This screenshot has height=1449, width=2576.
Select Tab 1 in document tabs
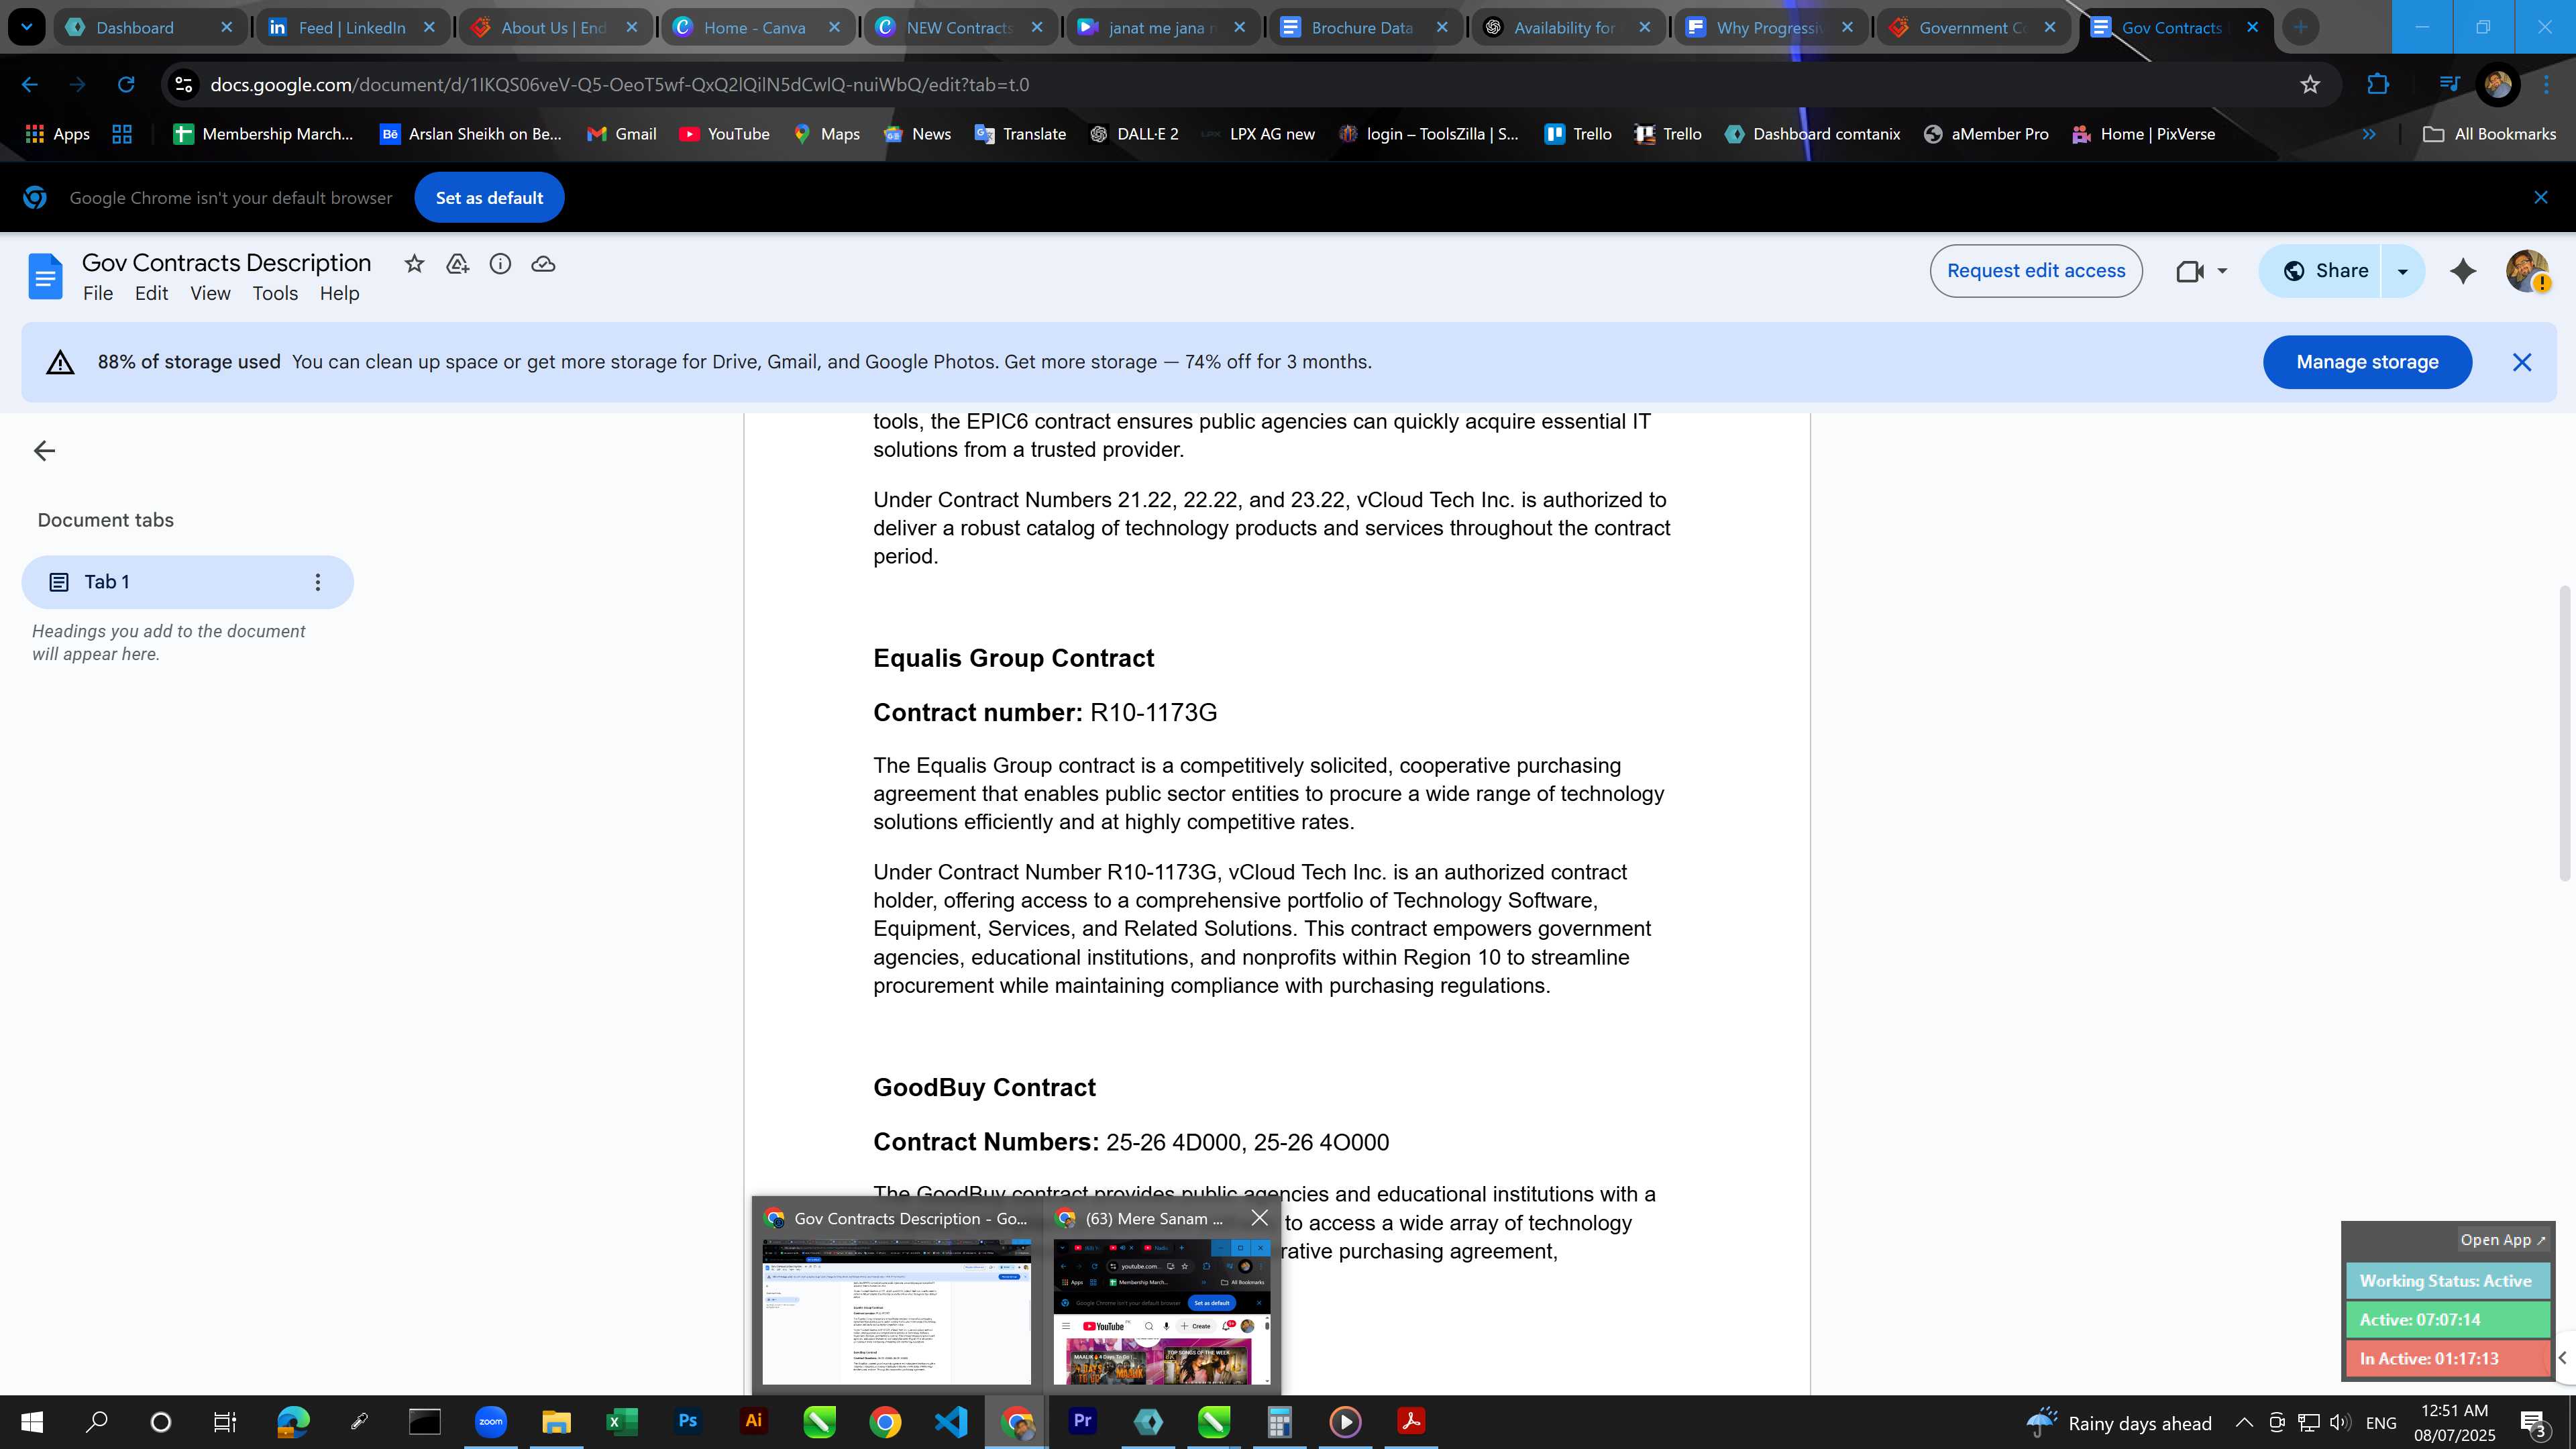pyautogui.click(x=187, y=582)
